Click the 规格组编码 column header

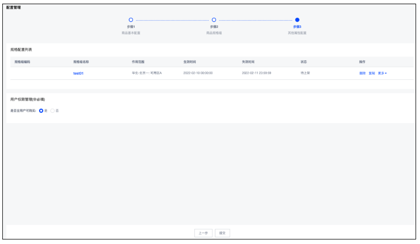coord(22,62)
